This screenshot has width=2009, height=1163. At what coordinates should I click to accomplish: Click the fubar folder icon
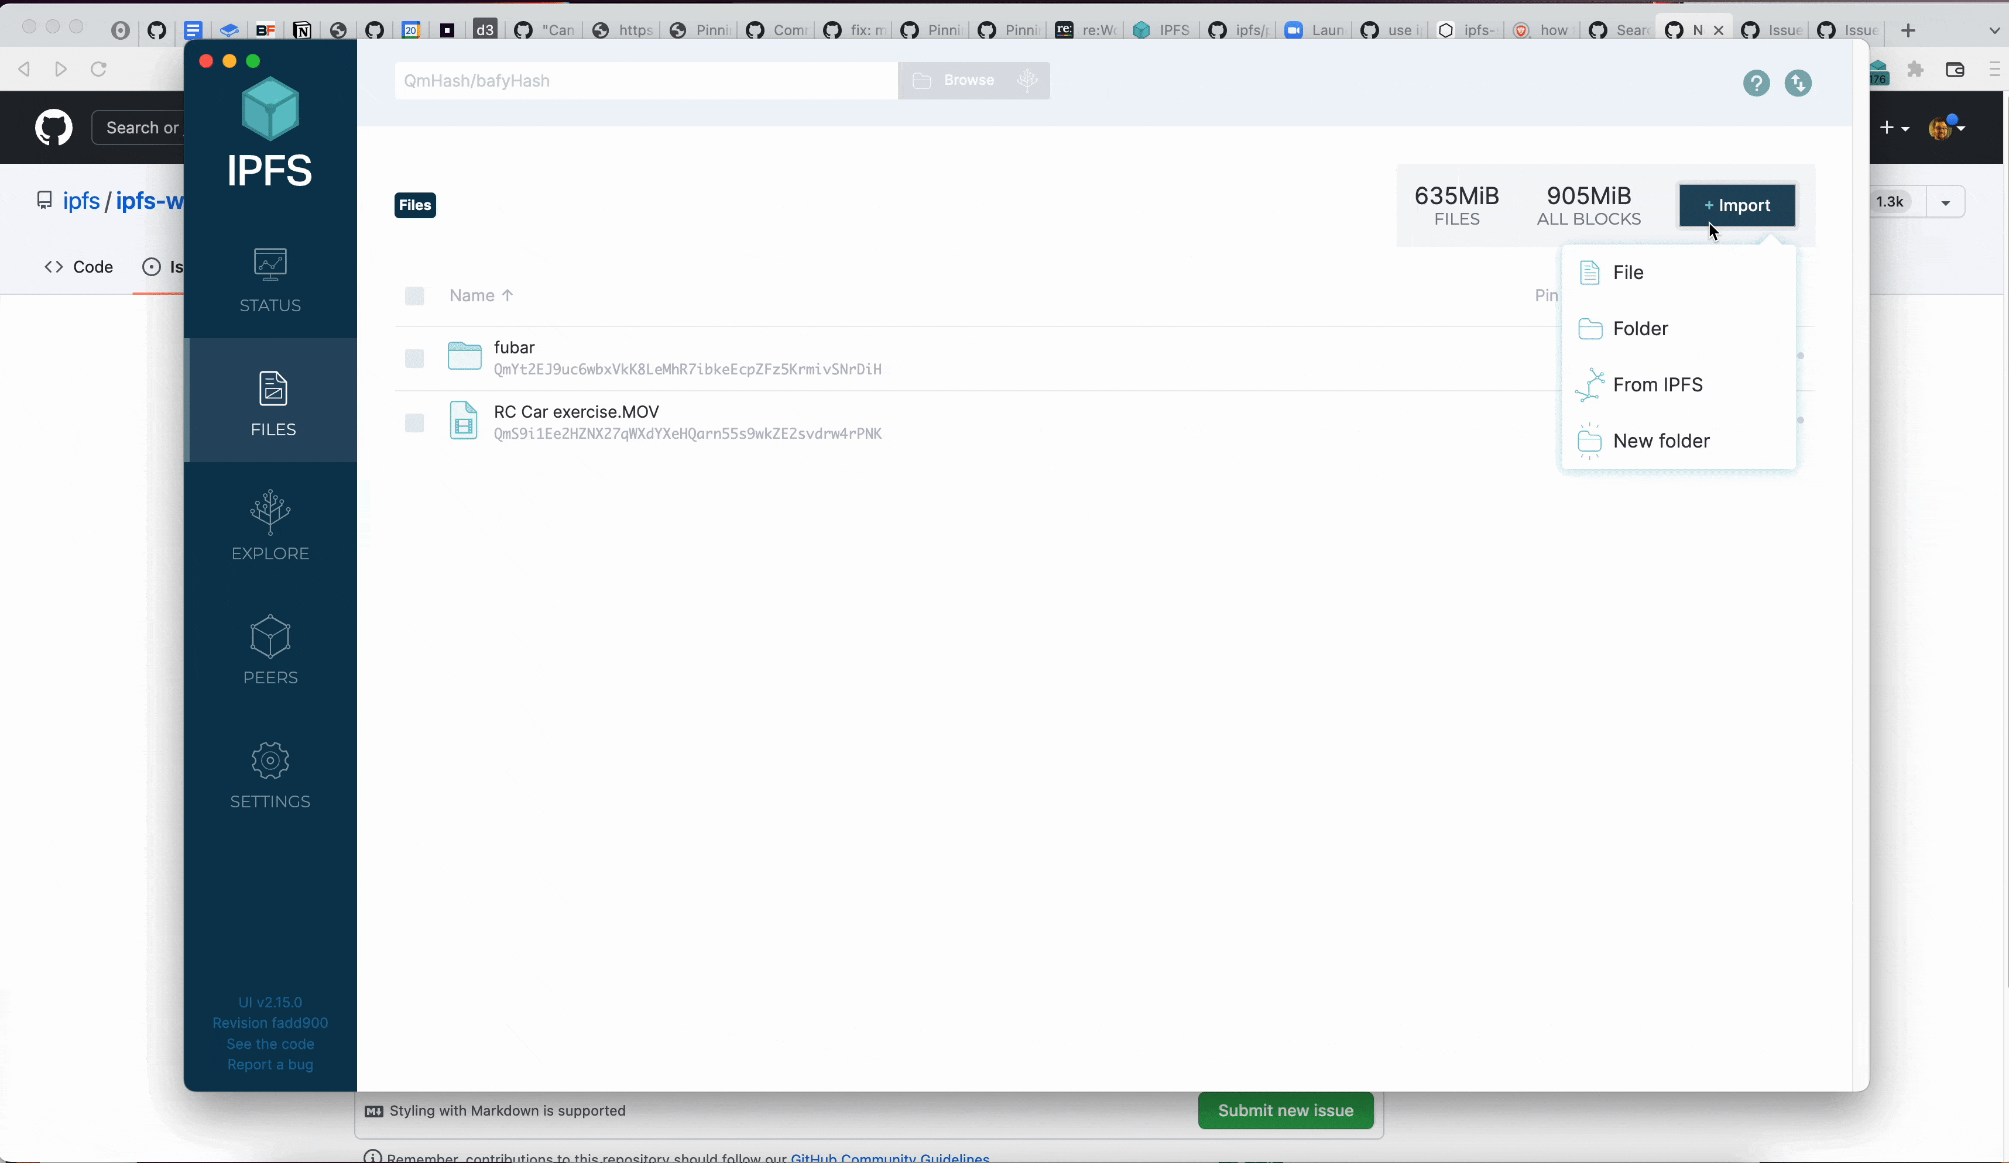[464, 356]
